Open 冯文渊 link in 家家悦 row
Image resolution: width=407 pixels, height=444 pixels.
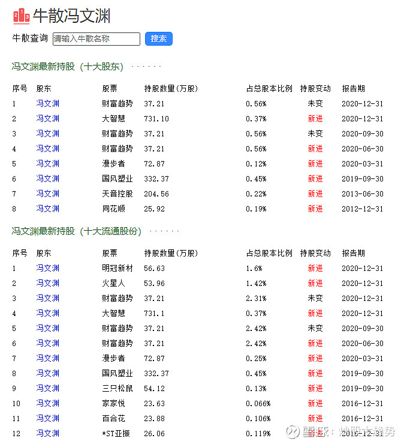pos(48,403)
